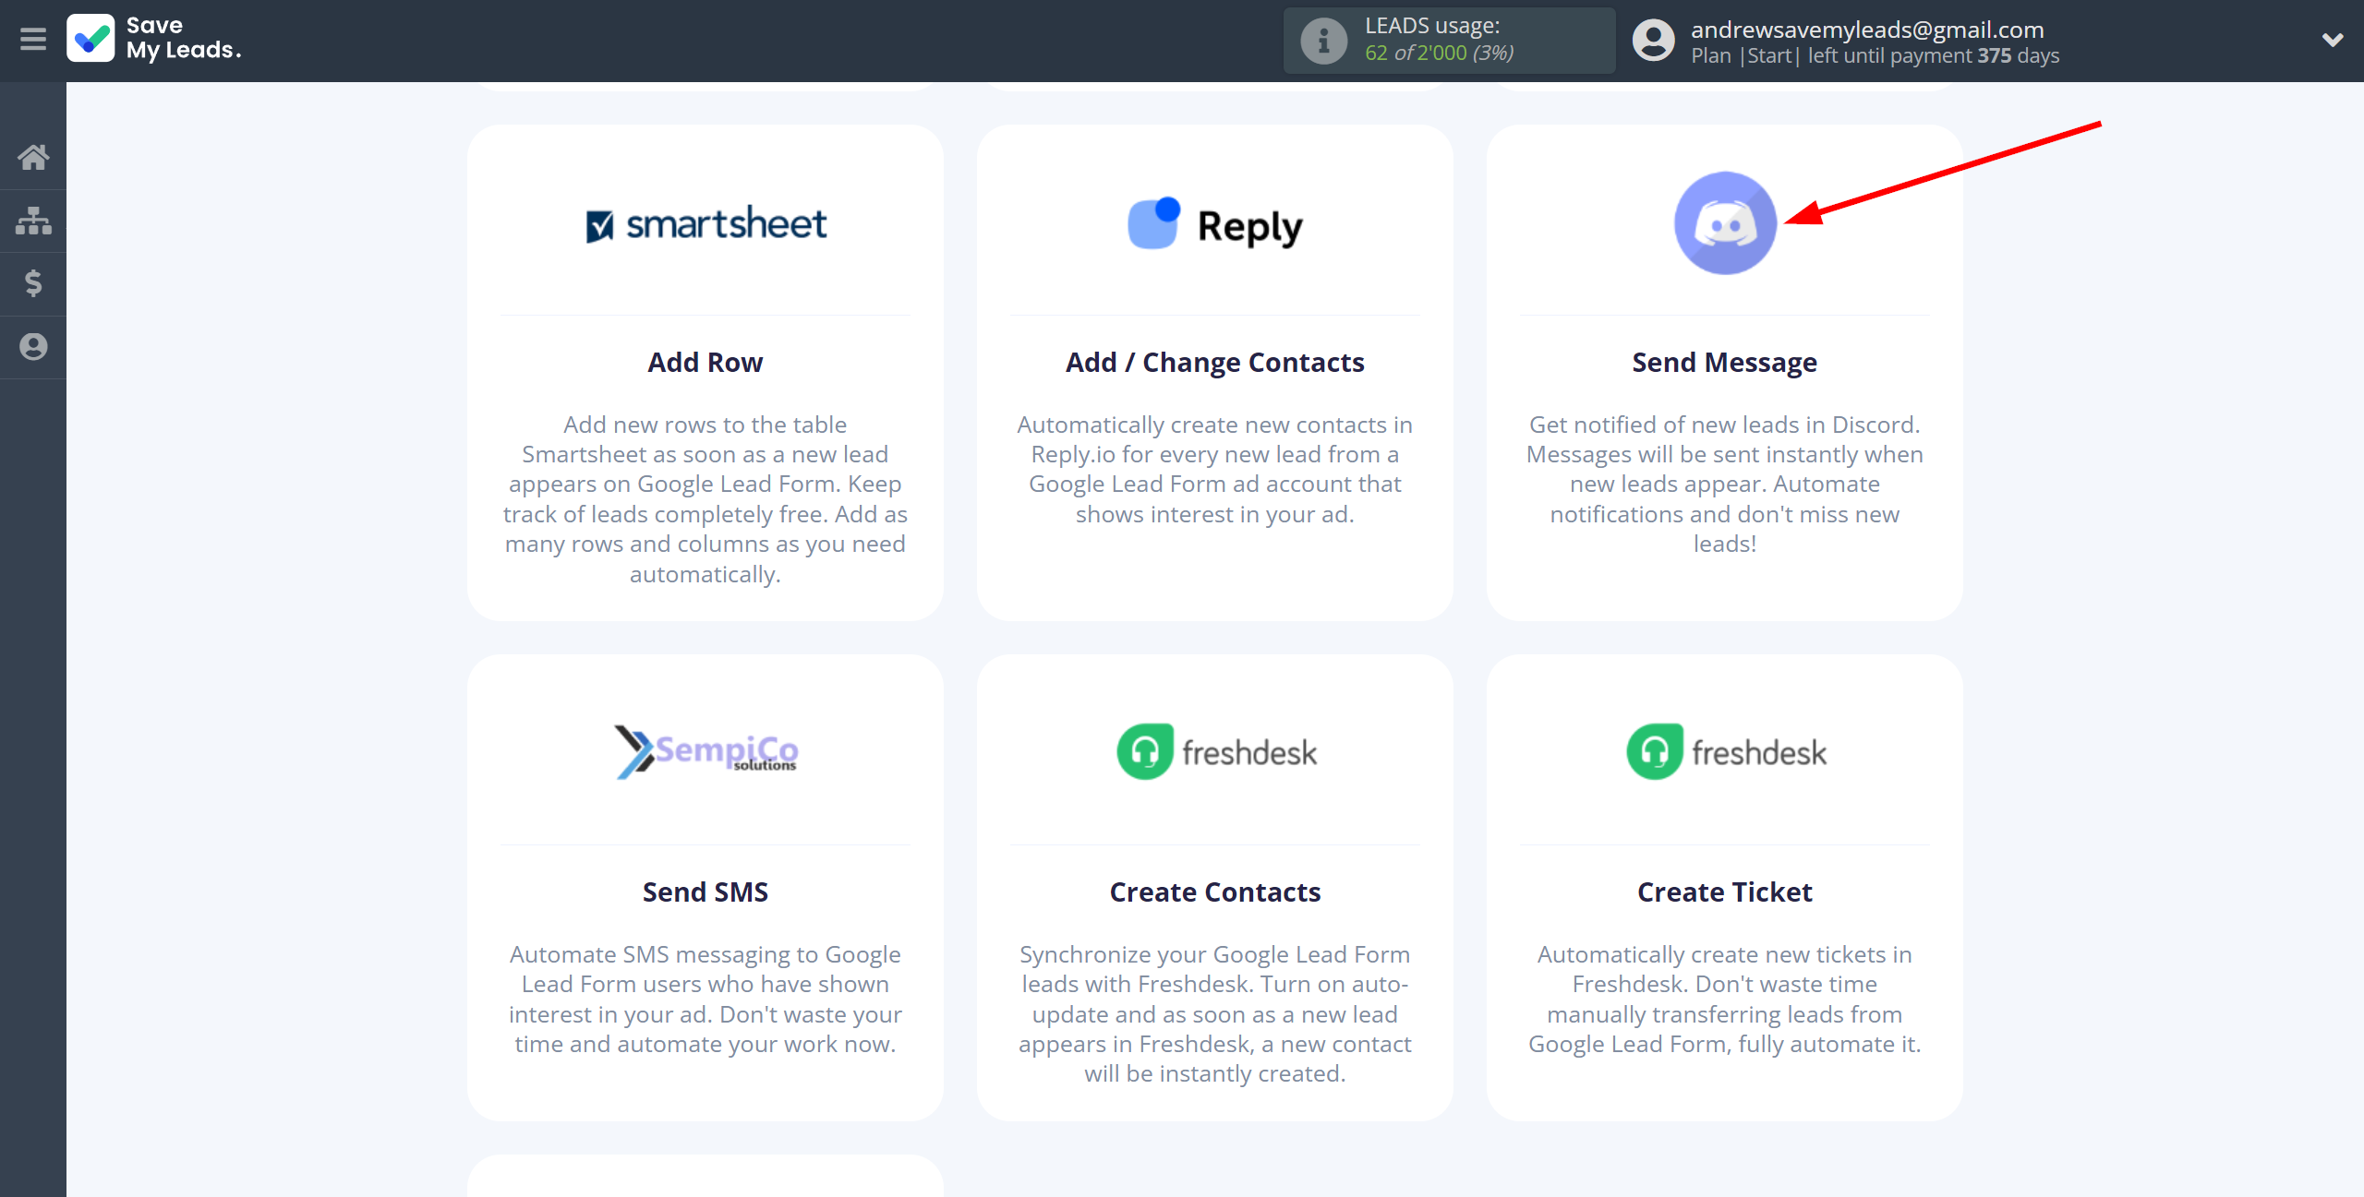Choose the Send Message title
This screenshot has height=1197, width=2364.
coord(1725,363)
